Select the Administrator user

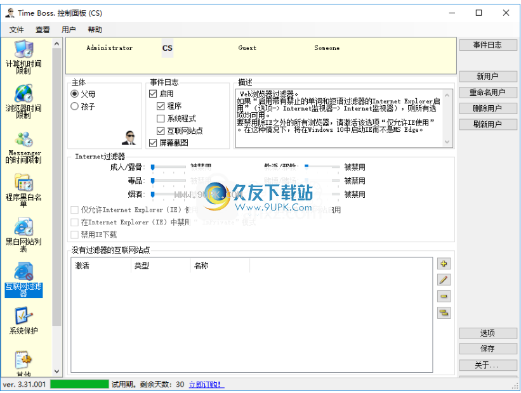point(109,48)
